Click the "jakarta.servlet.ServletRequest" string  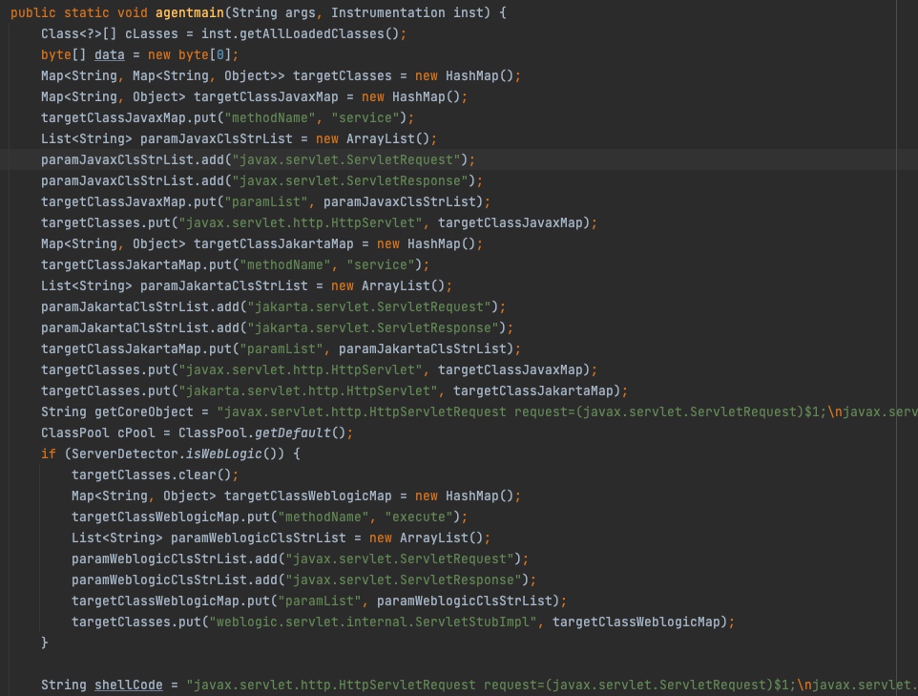pos(369,307)
